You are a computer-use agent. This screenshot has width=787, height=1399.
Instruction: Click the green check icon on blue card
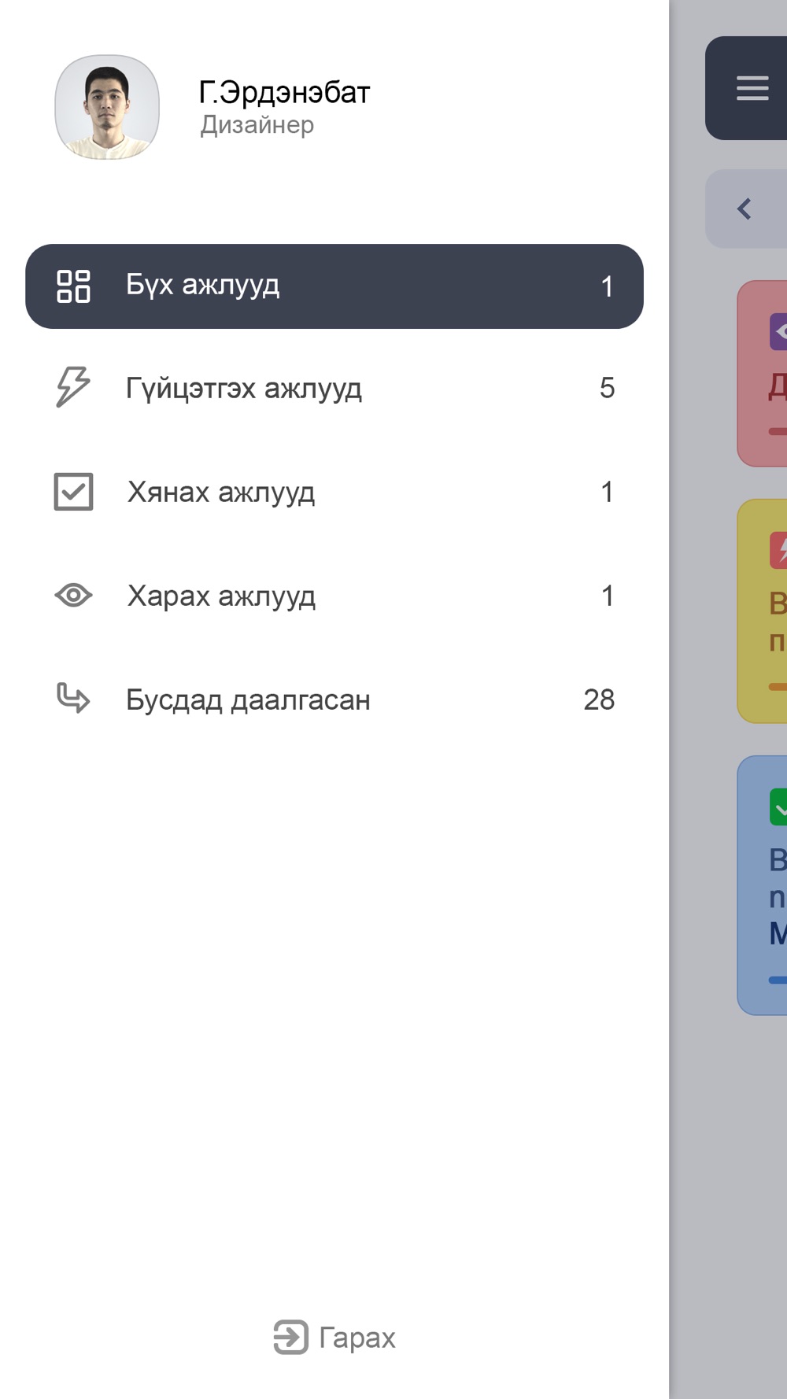[778, 807]
